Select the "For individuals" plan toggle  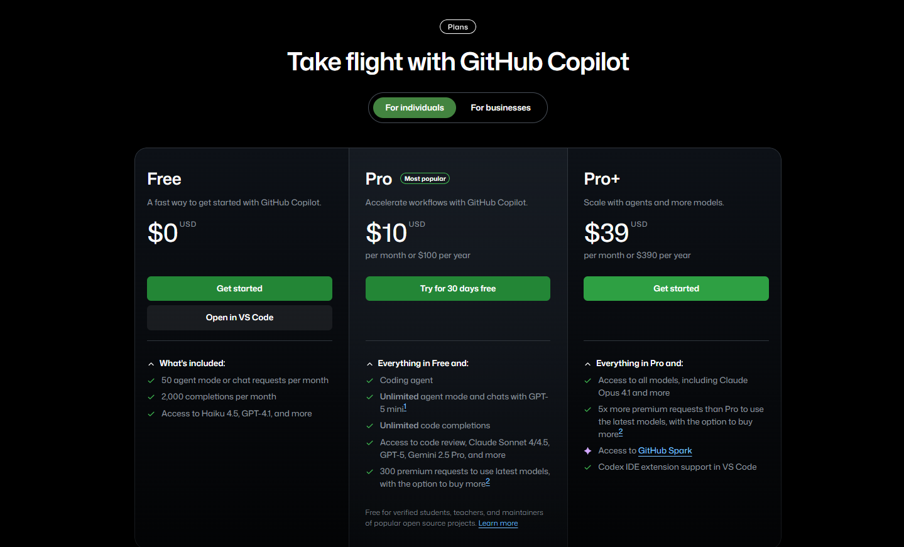tap(415, 108)
